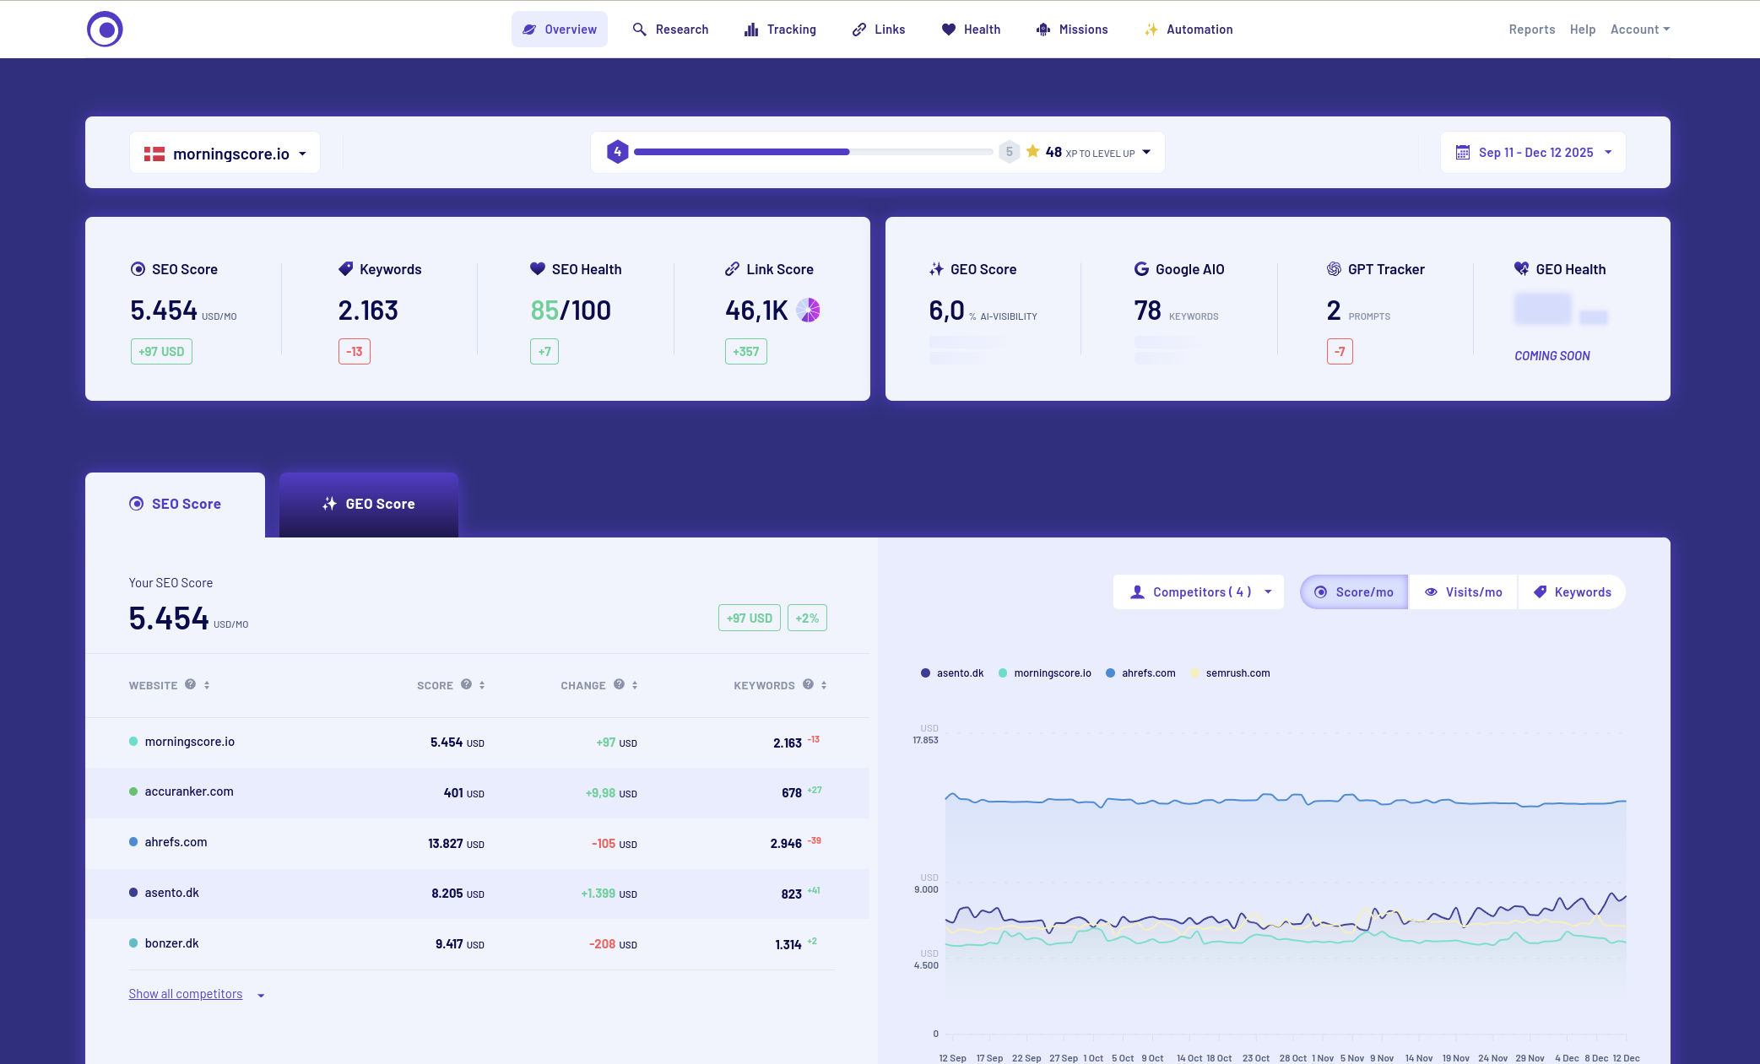Open the Missions rocket icon
This screenshot has height=1064, width=1760.
[x=1042, y=29]
